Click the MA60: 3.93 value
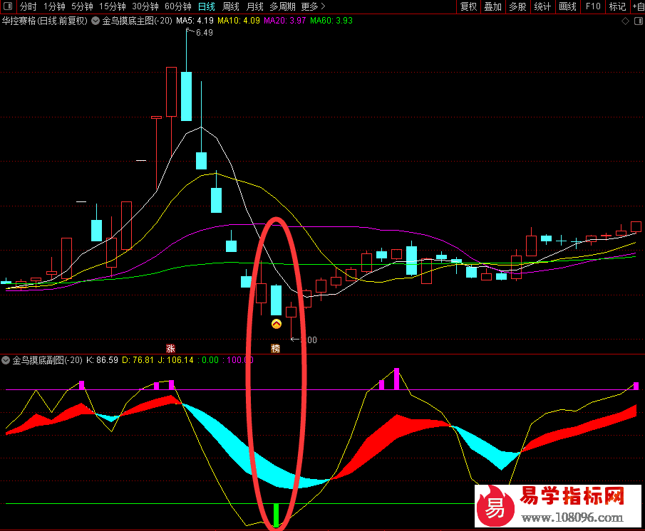This screenshot has width=645, height=531. [x=331, y=21]
